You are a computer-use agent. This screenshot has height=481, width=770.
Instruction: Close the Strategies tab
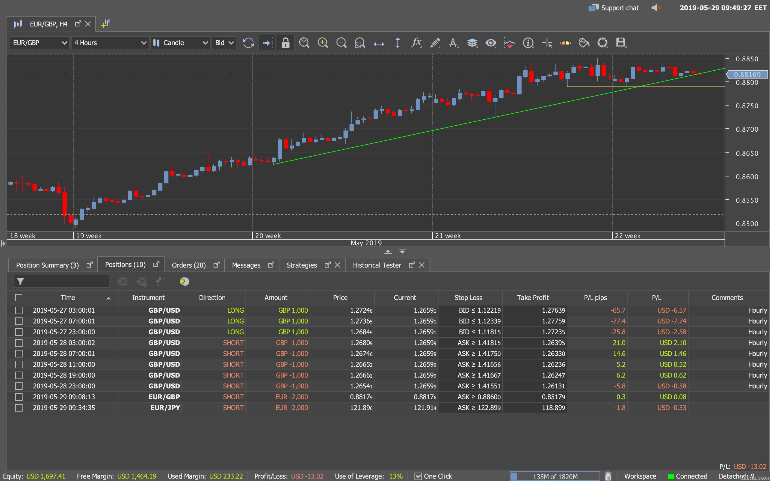pyautogui.click(x=337, y=265)
